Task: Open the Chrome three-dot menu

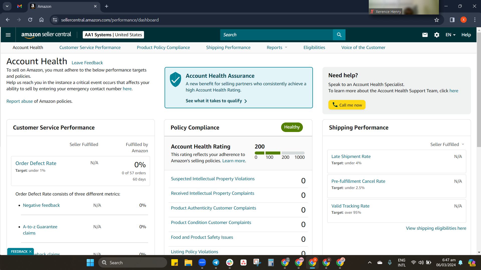Action: point(475,20)
